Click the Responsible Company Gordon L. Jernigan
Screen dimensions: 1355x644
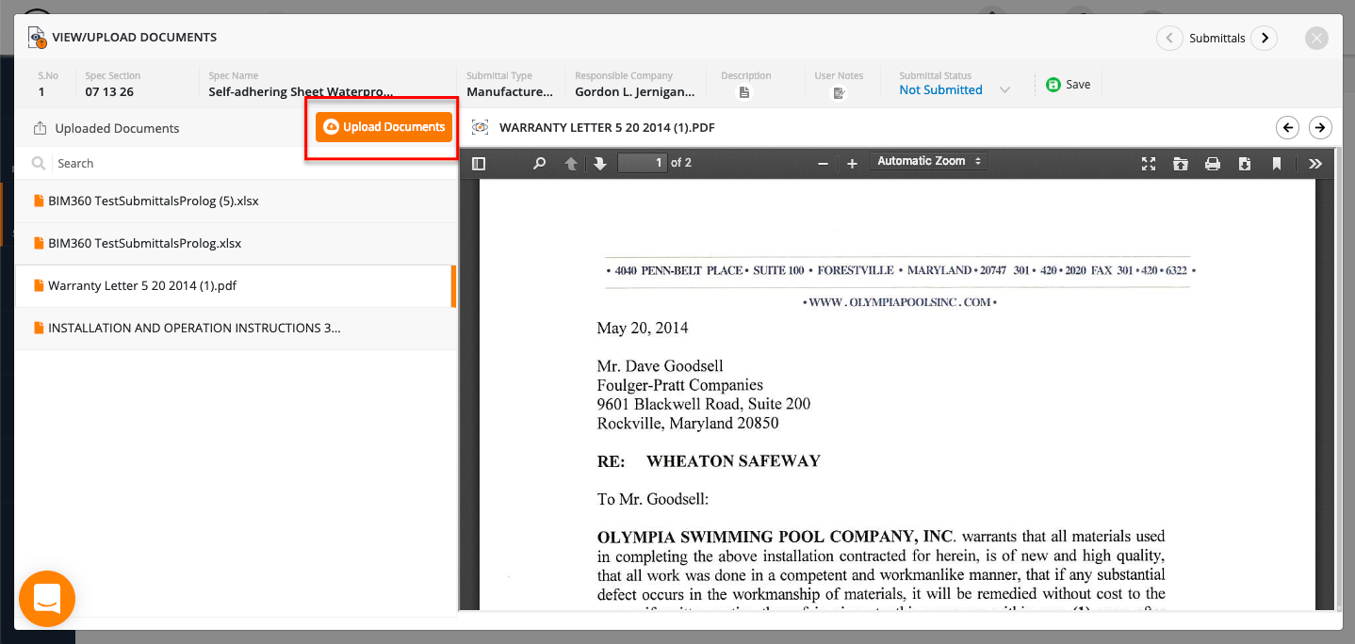coord(635,92)
